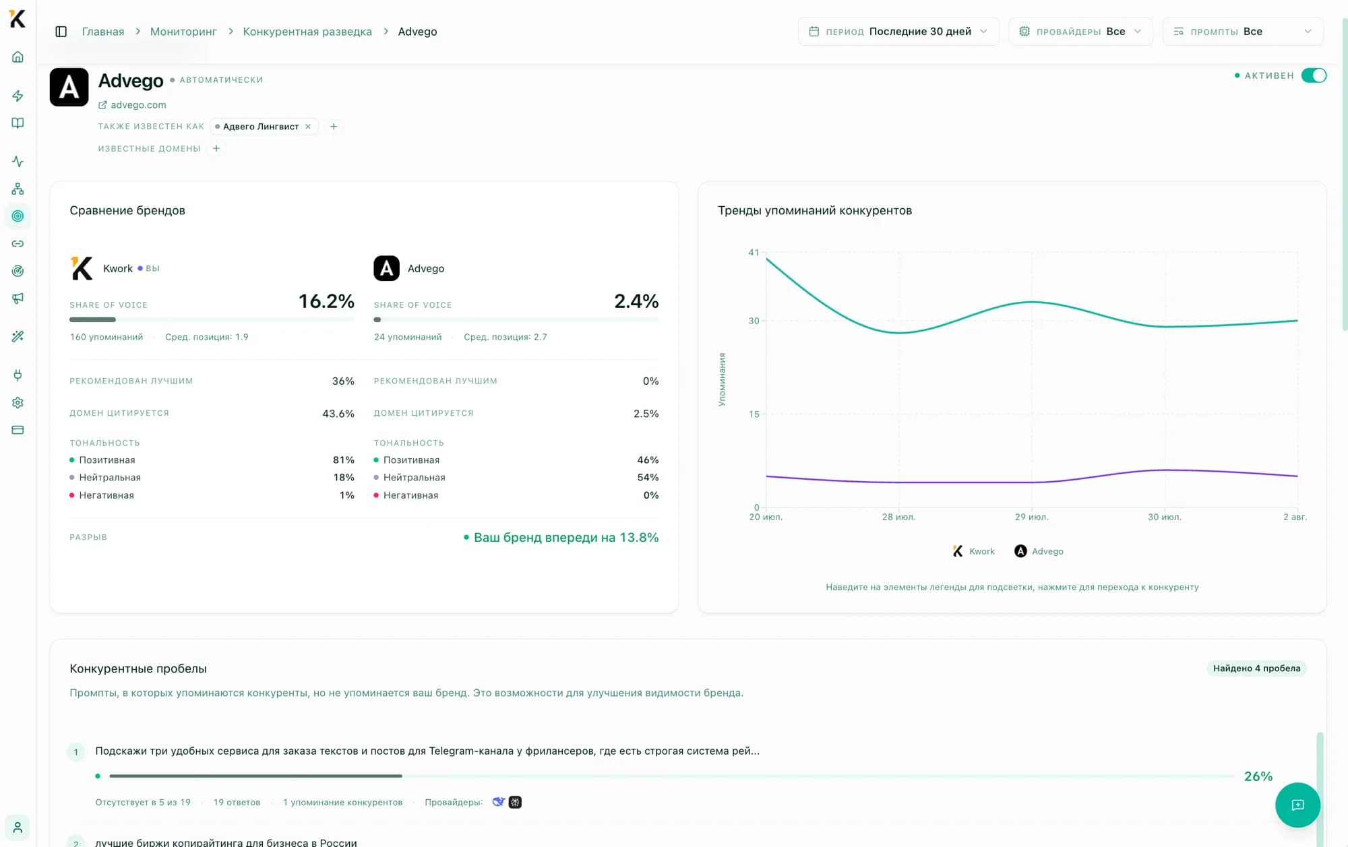Add a known domain with plus icon
1348x847 pixels.
(216, 149)
